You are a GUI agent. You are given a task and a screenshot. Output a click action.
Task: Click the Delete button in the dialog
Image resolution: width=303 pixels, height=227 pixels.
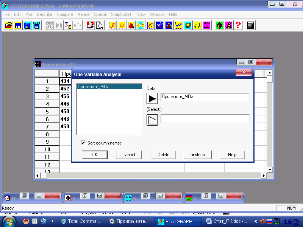[164, 155]
